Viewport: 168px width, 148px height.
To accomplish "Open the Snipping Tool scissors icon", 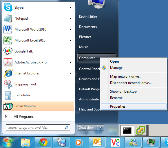I will 8,84.
